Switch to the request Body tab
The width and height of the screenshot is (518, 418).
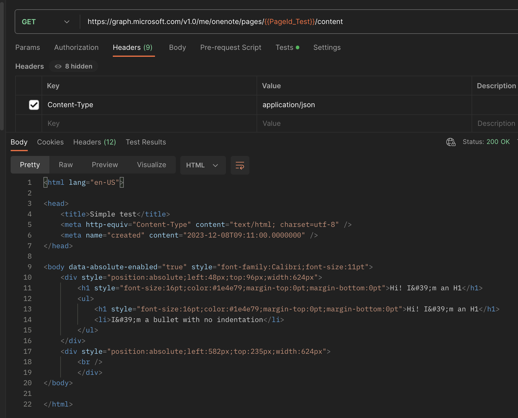click(x=177, y=47)
